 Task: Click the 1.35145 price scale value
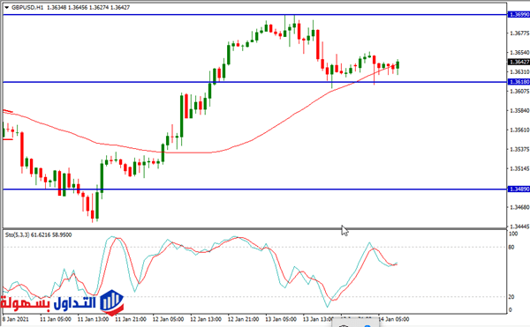[x=519, y=168]
